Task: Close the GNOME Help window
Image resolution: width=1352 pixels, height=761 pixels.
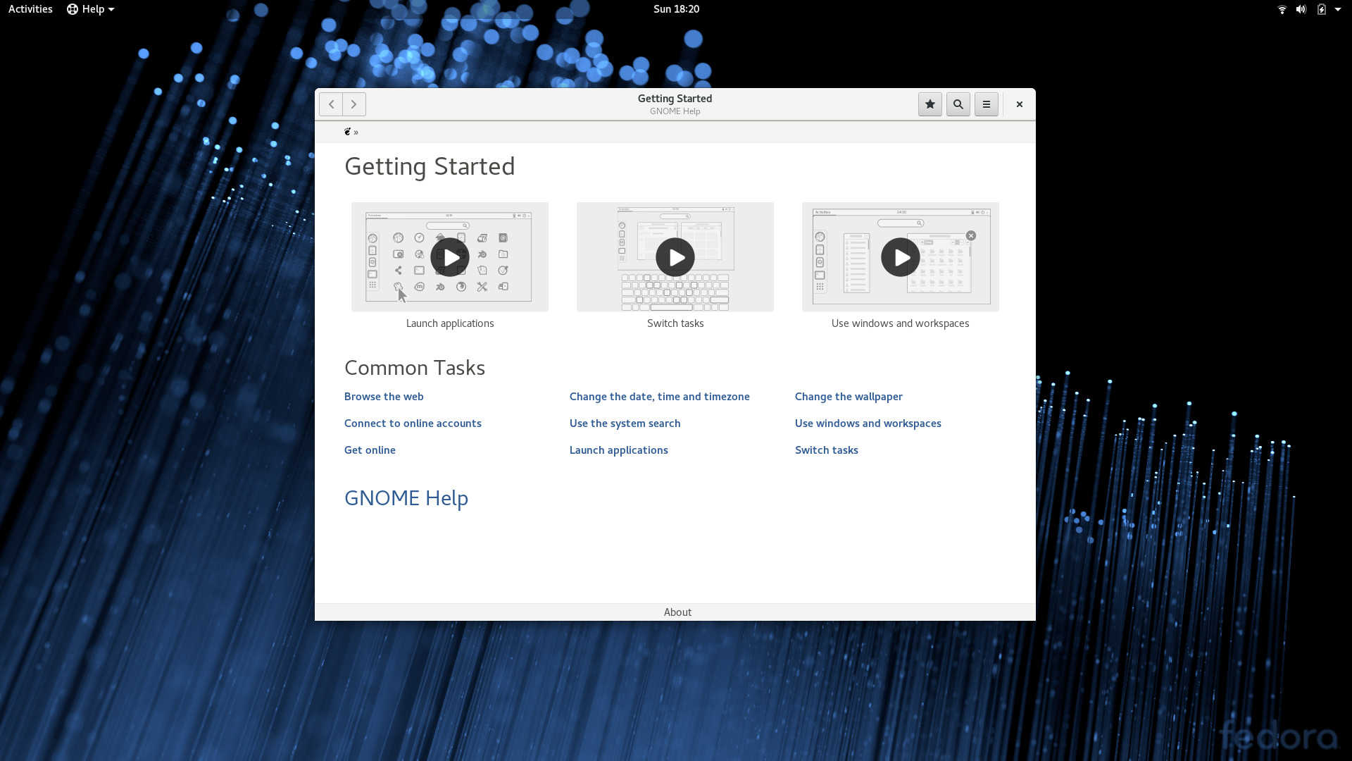Action: click(1019, 104)
